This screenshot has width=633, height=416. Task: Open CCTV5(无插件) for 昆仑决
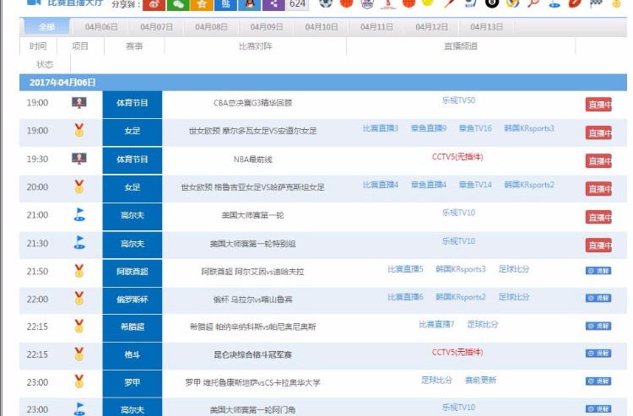(x=457, y=352)
